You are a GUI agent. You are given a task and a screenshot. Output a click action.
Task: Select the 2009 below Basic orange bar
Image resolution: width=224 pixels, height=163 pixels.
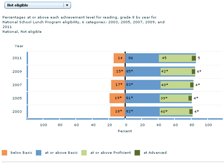pyautogui.click(x=119, y=71)
